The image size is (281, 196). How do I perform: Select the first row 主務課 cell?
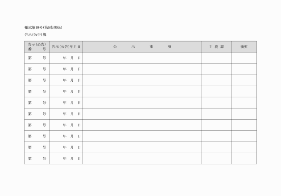(x=216, y=58)
